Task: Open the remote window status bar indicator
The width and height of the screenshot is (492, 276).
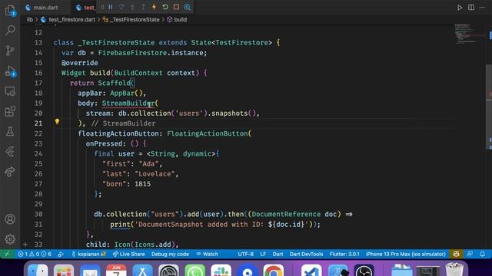Action: pyautogui.click(x=7, y=254)
